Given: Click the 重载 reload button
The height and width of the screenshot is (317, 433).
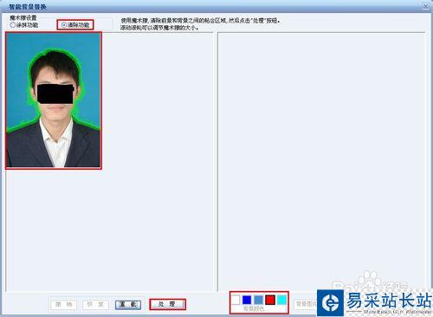Looking at the screenshot, I should click(128, 304).
